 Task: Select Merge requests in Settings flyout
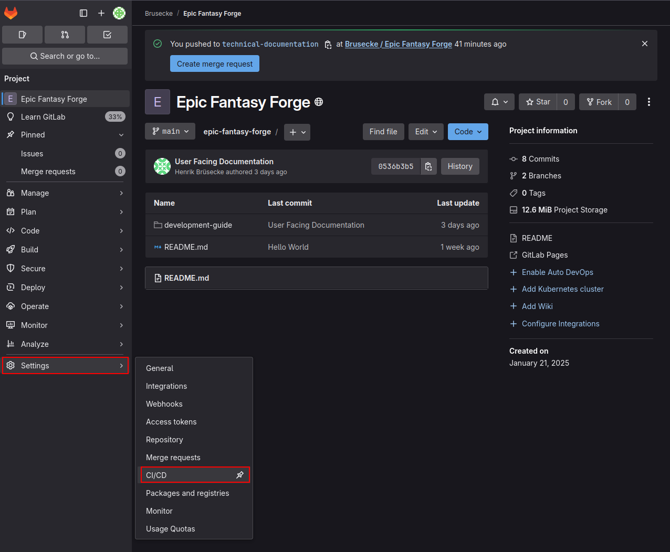pyautogui.click(x=194, y=458)
